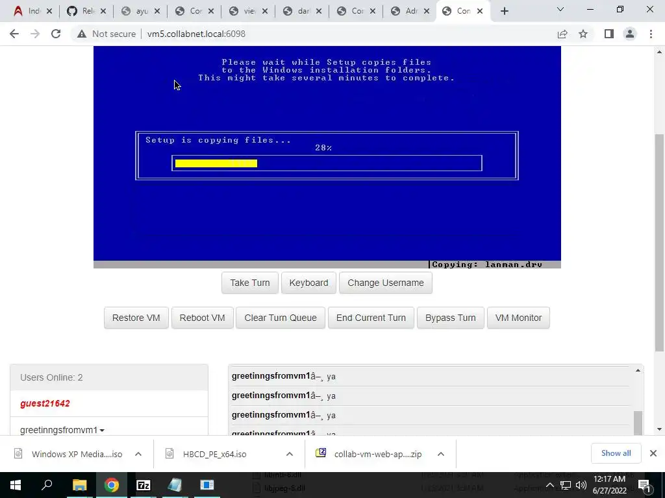
Task: Click the Bypass Turn button
Action: (451, 318)
